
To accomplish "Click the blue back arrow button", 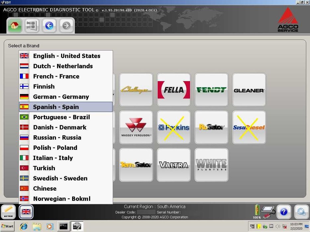I will point(49,26).
